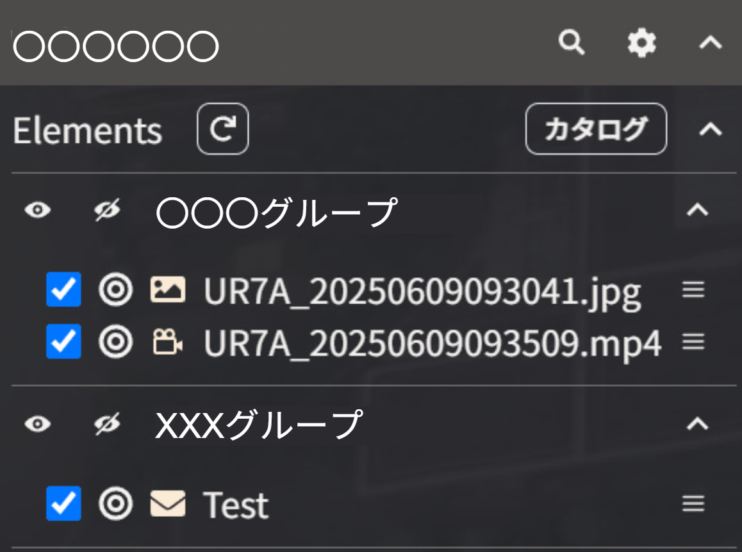Hide all items in XXXグループ via crossed-eye icon

107,423
